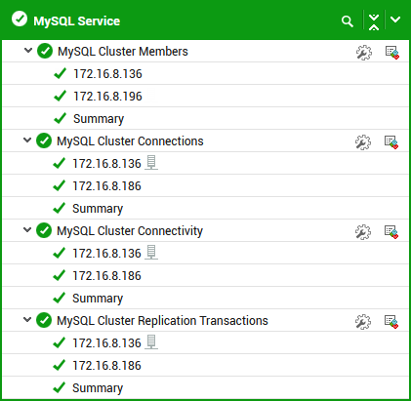Click the collapse-all arrows icon in header
The image size is (411, 401).
(x=374, y=21)
